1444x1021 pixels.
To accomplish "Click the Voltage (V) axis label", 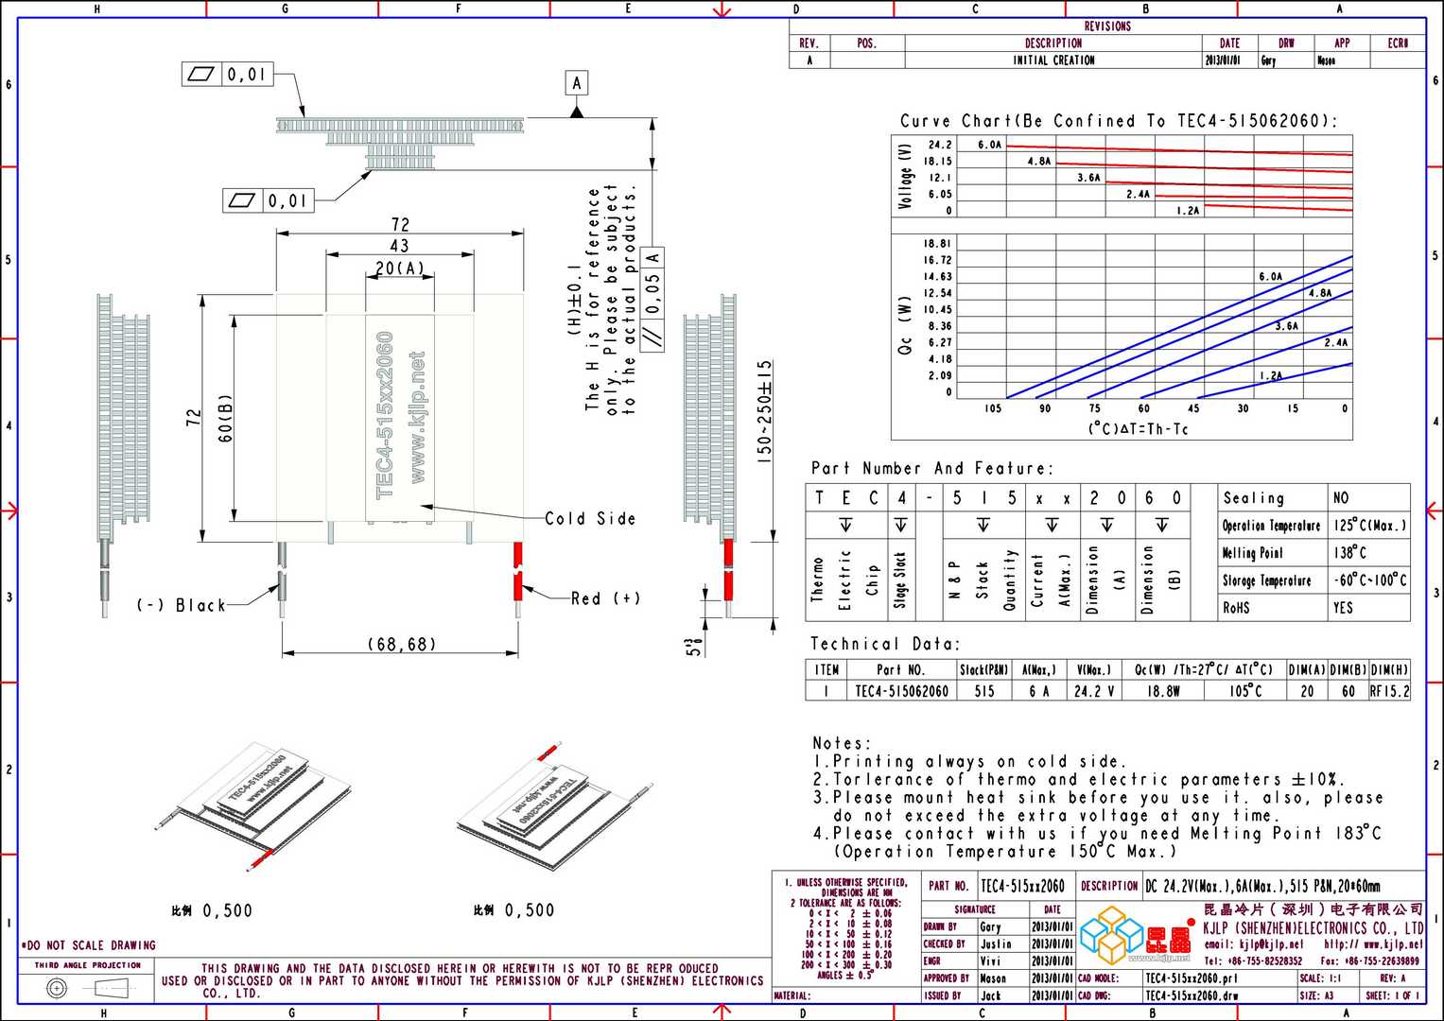I will click(905, 177).
